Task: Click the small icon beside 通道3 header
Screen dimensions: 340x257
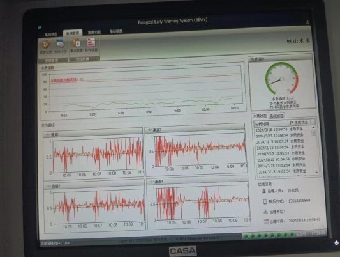Action: click(x=150, y=130)
